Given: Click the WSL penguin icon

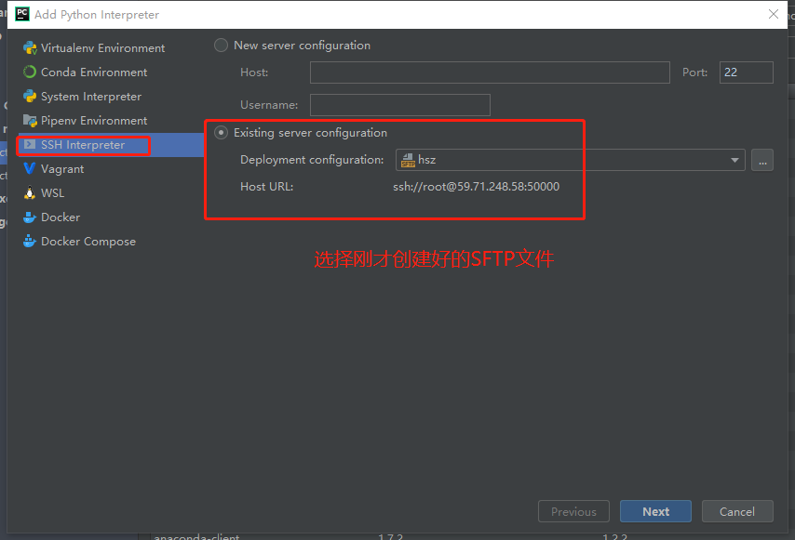Looking at the screenshot, I should point(30,192).
